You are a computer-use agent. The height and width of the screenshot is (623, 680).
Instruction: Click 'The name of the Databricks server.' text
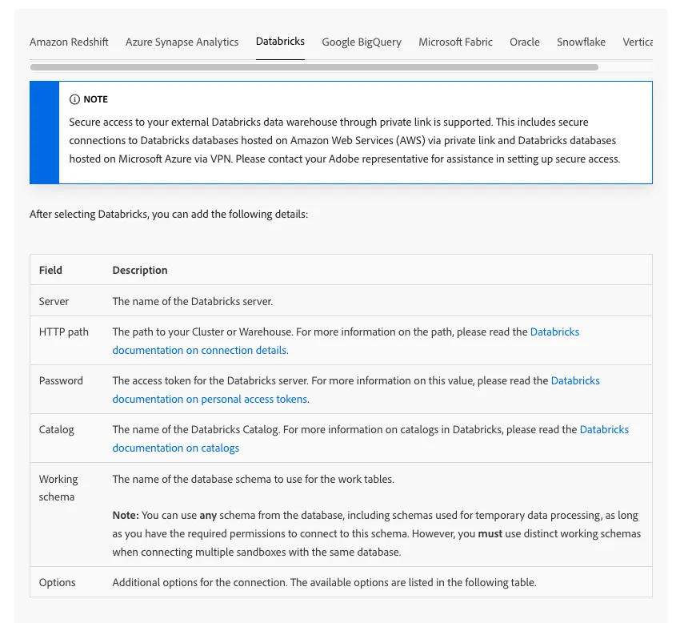point(193,301)
